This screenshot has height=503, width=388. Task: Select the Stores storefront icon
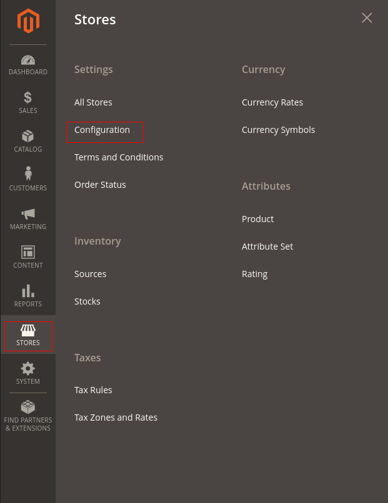click(x=28, y=330)
